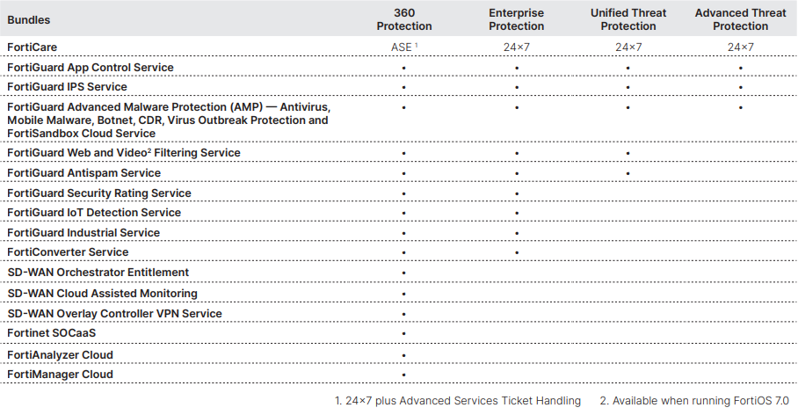Click SD-WAN Overlay Controller VPN Service

(x=114, y=314)
